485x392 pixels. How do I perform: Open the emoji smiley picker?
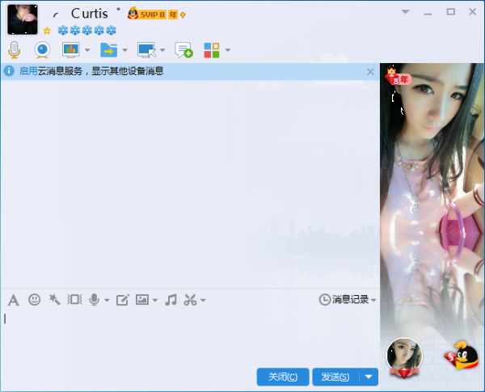click(x=34, y=300)
